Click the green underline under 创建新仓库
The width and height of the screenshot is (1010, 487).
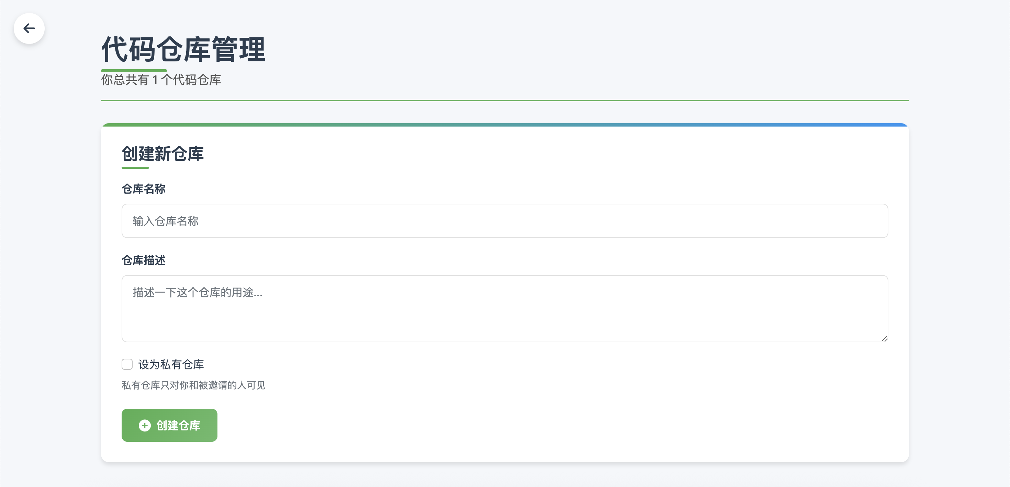tap(135, 168)
